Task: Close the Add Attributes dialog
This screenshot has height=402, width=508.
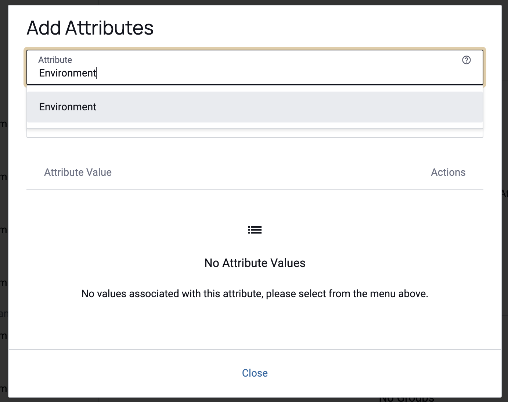Action: (255, 373)
